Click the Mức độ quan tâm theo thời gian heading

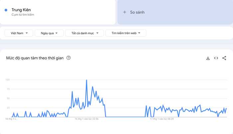[35, 58]
